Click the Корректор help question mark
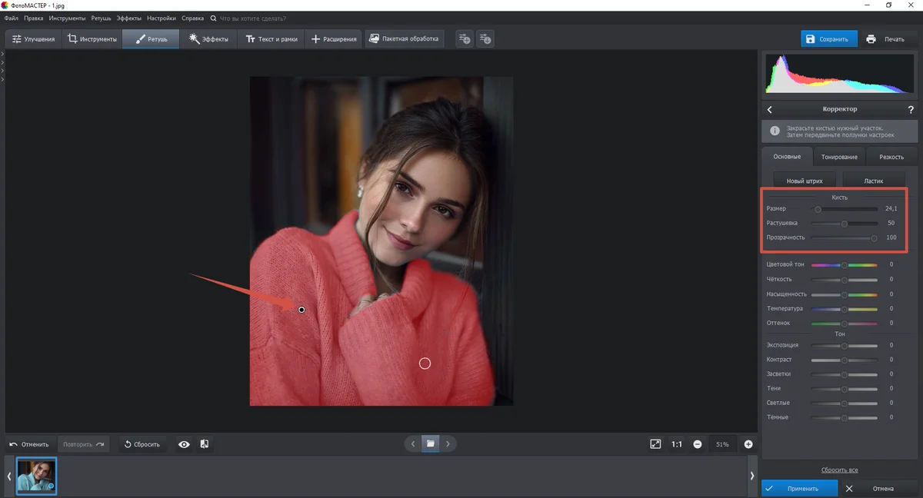Viewport: 923px width, 498px height. pos(911,110)
